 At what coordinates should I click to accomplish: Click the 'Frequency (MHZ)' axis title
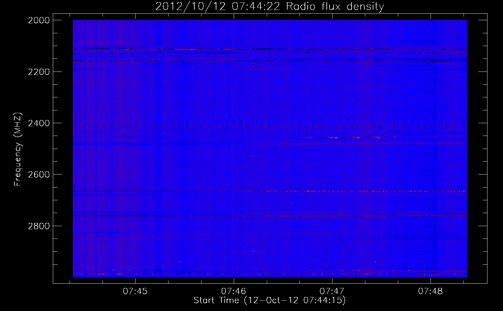tap(18, 149)
